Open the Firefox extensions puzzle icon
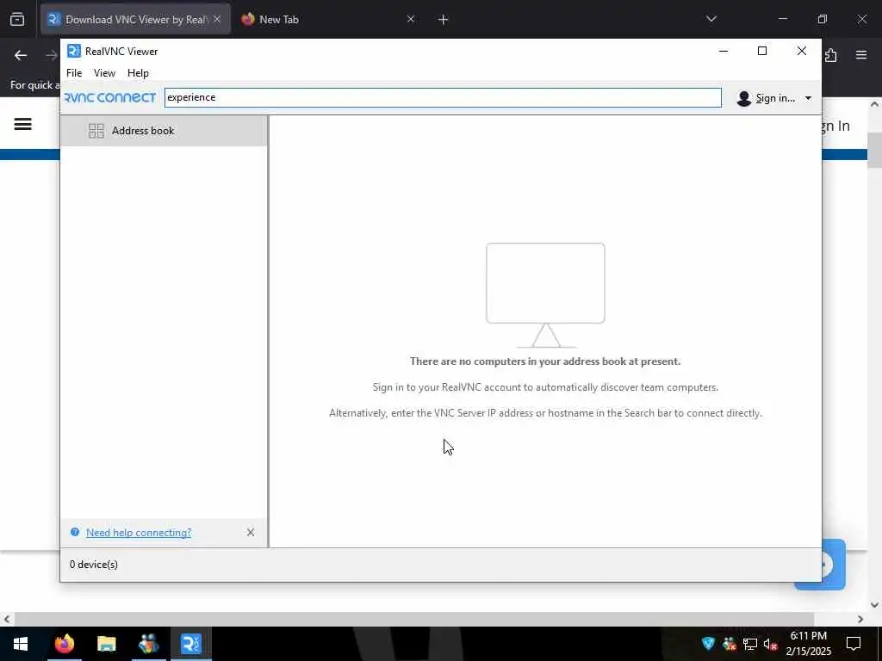Screen dimensions: 882x661 point(831,55)
